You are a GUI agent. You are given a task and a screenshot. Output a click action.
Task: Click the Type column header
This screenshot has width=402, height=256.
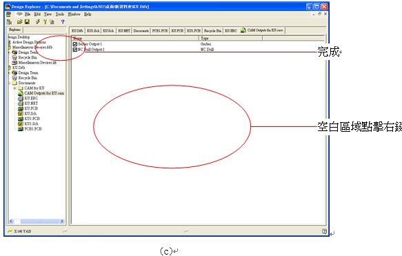tap(230, 38)
